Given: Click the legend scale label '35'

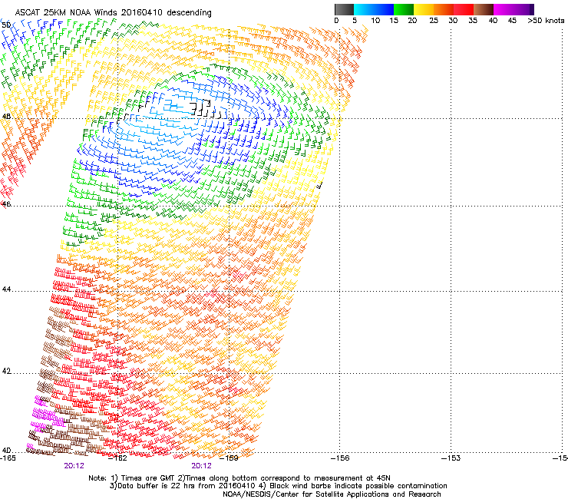Looking at the screenshot, I should (x=473, y=21).
